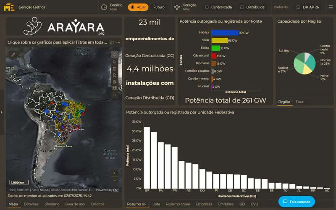Screen dimensions: 336x210
Task: Expand the left side panel arrow
Action: tap(2, 112)
